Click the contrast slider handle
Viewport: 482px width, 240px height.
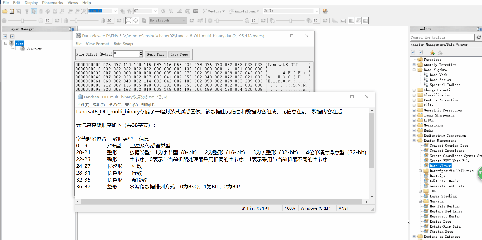coord(76,21)
